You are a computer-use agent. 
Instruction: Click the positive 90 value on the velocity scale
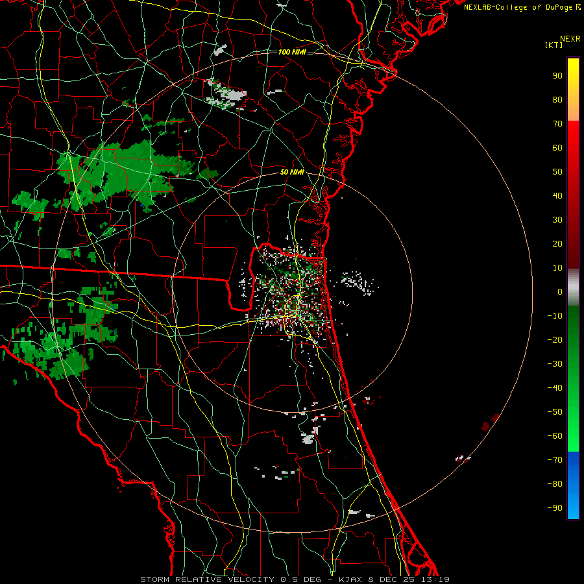click(557, 76)
